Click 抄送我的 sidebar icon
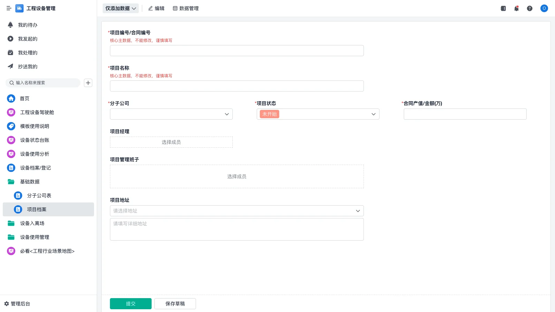 [x=11, y=67]
